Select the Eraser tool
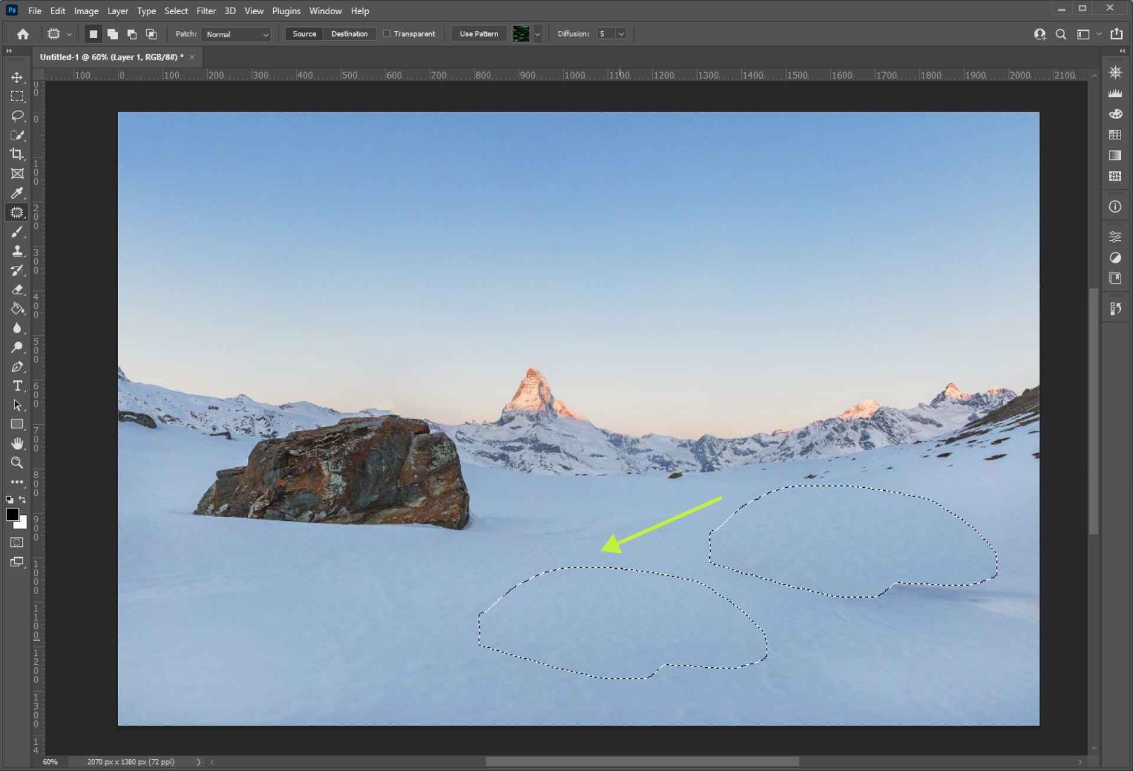The image size is (1133, 771). (17, 290)
